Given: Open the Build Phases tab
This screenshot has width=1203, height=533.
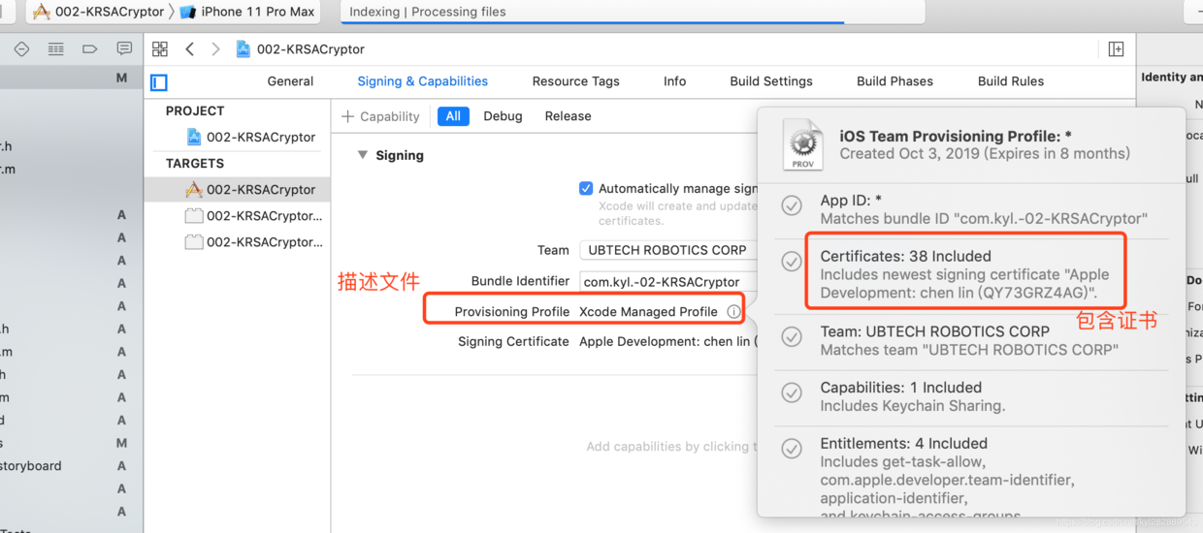Looking at the screenshot, I should click(894, 81).
